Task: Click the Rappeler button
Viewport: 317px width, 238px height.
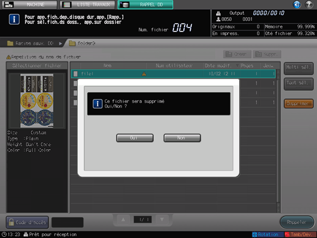Action: [297, 222]
